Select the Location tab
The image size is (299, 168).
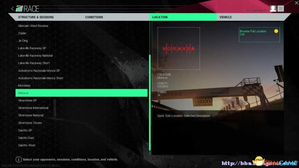click(183, 17)
